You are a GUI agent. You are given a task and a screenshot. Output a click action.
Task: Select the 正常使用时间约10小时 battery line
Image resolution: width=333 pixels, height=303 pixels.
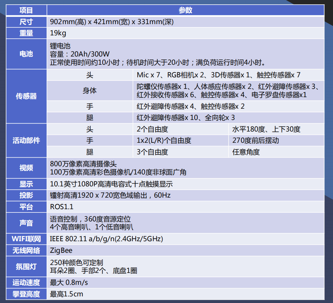click(x=158, y=62)
